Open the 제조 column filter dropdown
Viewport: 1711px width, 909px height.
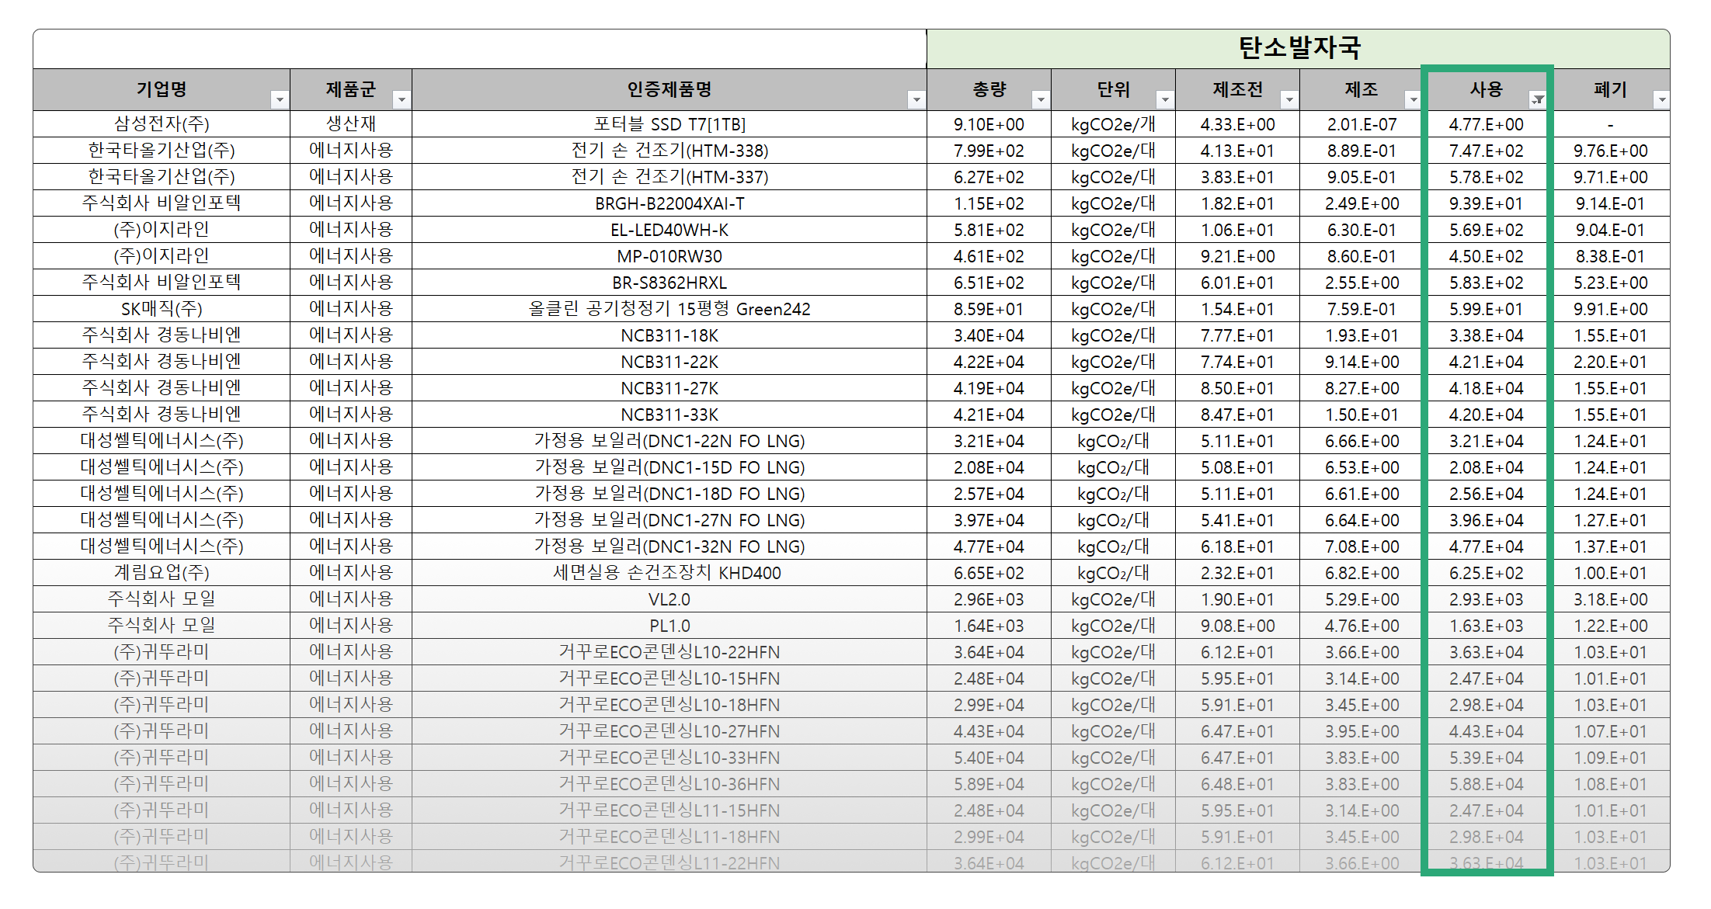coord(1413,99)
